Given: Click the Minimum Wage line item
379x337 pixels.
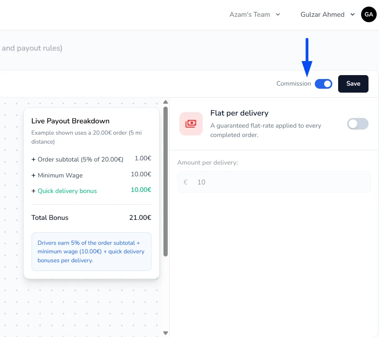Looking at the screenshot, I should coord(91,175).
